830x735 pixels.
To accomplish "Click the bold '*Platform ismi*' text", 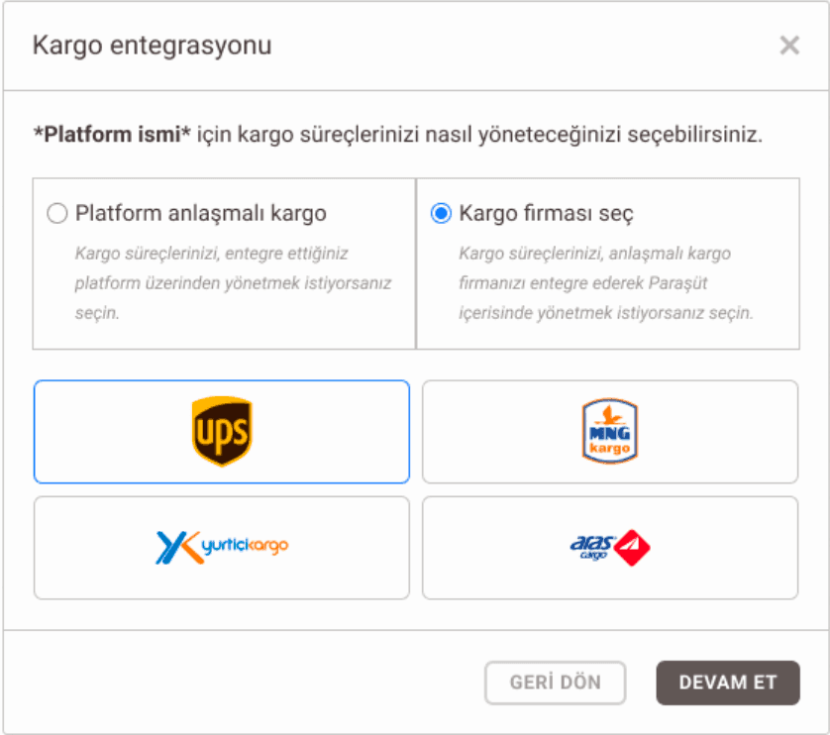I will (x=112, y=135).
